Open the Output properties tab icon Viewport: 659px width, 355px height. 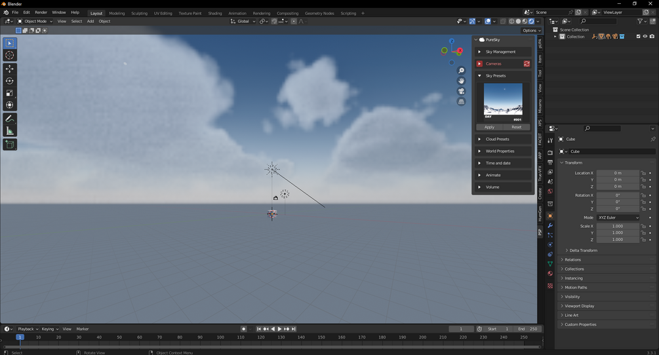coord(549,162)
